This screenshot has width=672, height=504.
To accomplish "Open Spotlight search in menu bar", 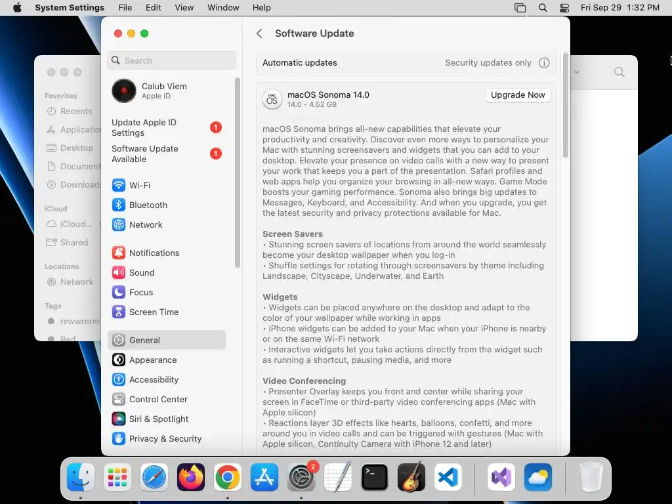I will [543, 8].
